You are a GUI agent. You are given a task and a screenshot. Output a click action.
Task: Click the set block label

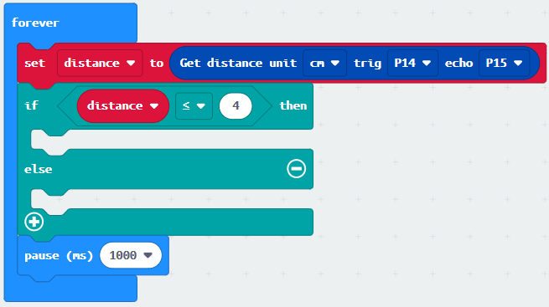click(x=34, y=64)
